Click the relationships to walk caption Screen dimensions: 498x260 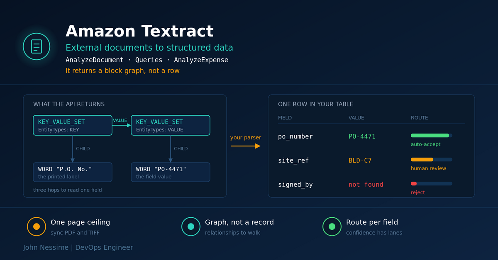pyautogui.click(x=232, y=233)
